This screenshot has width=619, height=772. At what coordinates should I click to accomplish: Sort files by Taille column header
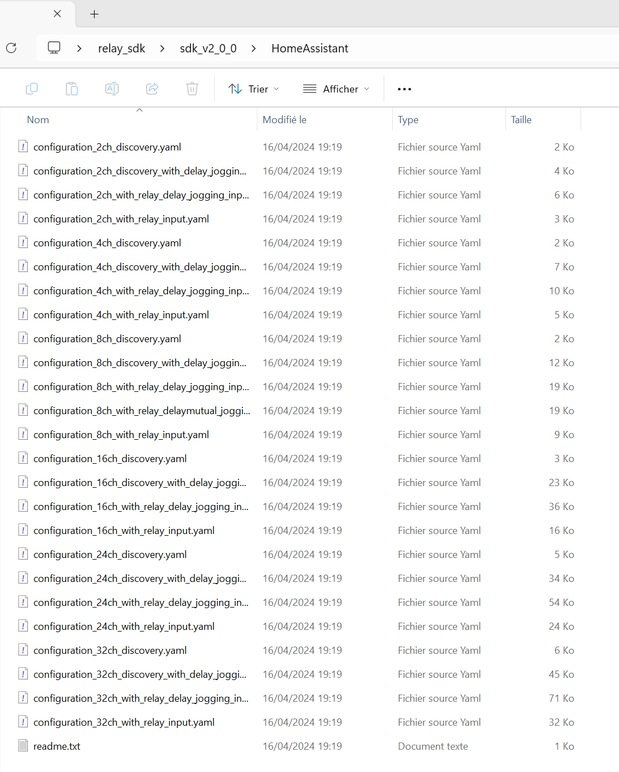(x=521, y=120)
